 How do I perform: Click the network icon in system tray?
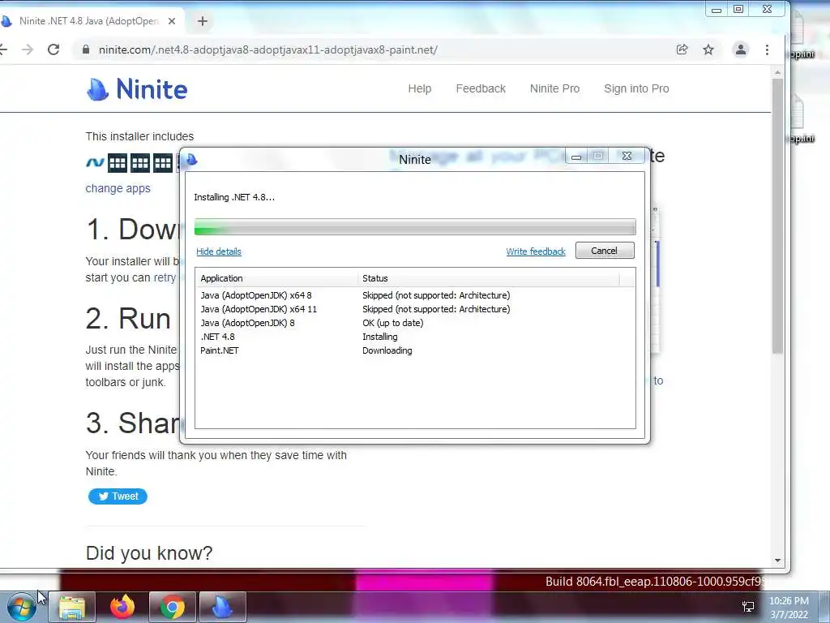click(x=748, y=607)
